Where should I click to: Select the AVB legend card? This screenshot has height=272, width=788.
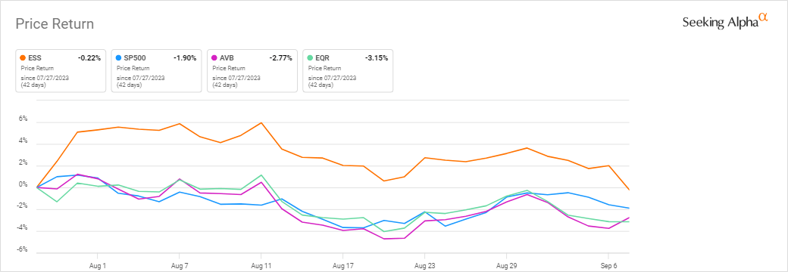tap(252, 70)
